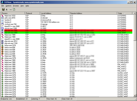Click the System:4 icon in the netbios-ssn row
Viewport: 137px width, 101px height.
click(x=2, y=22)
